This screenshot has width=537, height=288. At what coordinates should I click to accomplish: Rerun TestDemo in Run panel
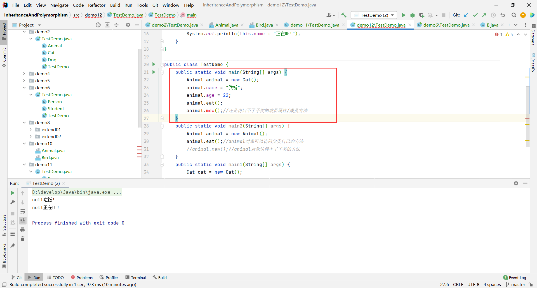[13, 193]
